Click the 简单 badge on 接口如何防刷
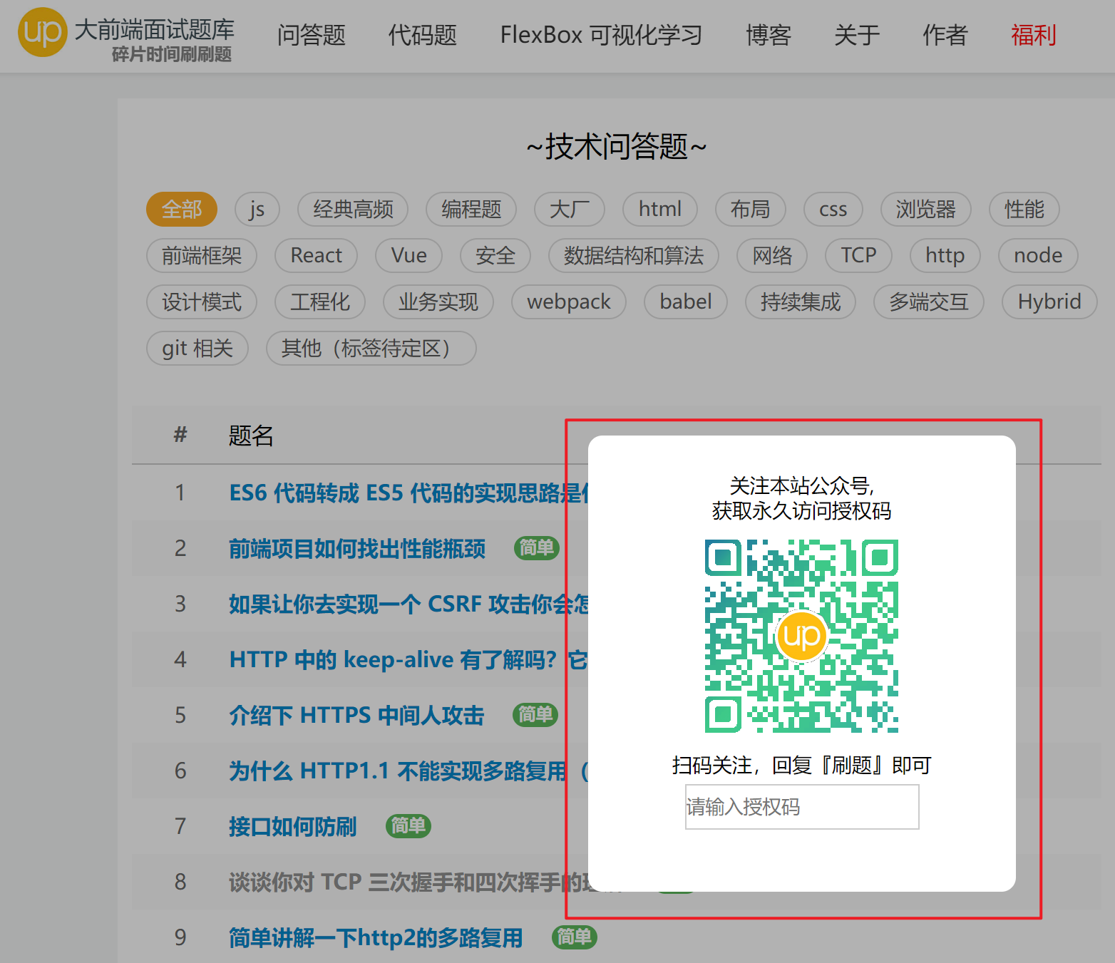Viewport: 1115px width, 963px height. [x=409, y=825]
